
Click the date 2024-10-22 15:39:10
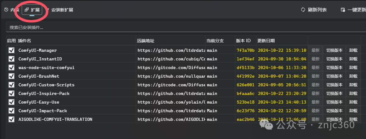pos(282,50)
